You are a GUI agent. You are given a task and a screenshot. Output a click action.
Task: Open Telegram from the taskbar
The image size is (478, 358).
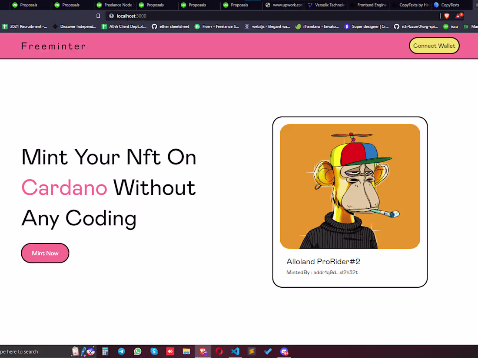[x=121, y=351]
